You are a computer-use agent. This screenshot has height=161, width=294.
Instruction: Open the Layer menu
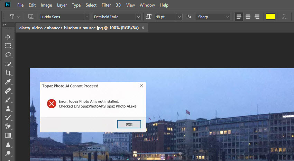62,5
